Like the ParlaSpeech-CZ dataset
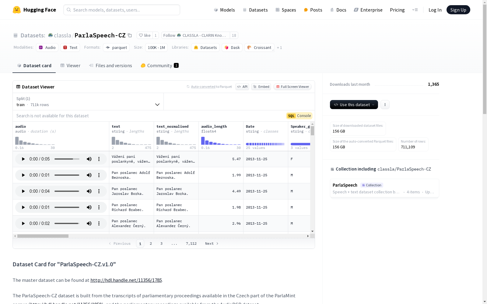487x304 pixels. pyautogui.click(x=145, y=35)
